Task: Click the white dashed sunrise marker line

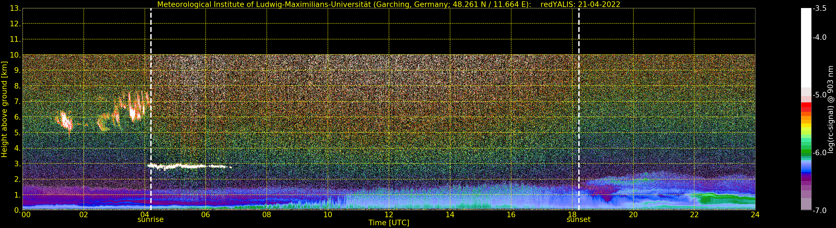Action: click(x=151, y=109)
